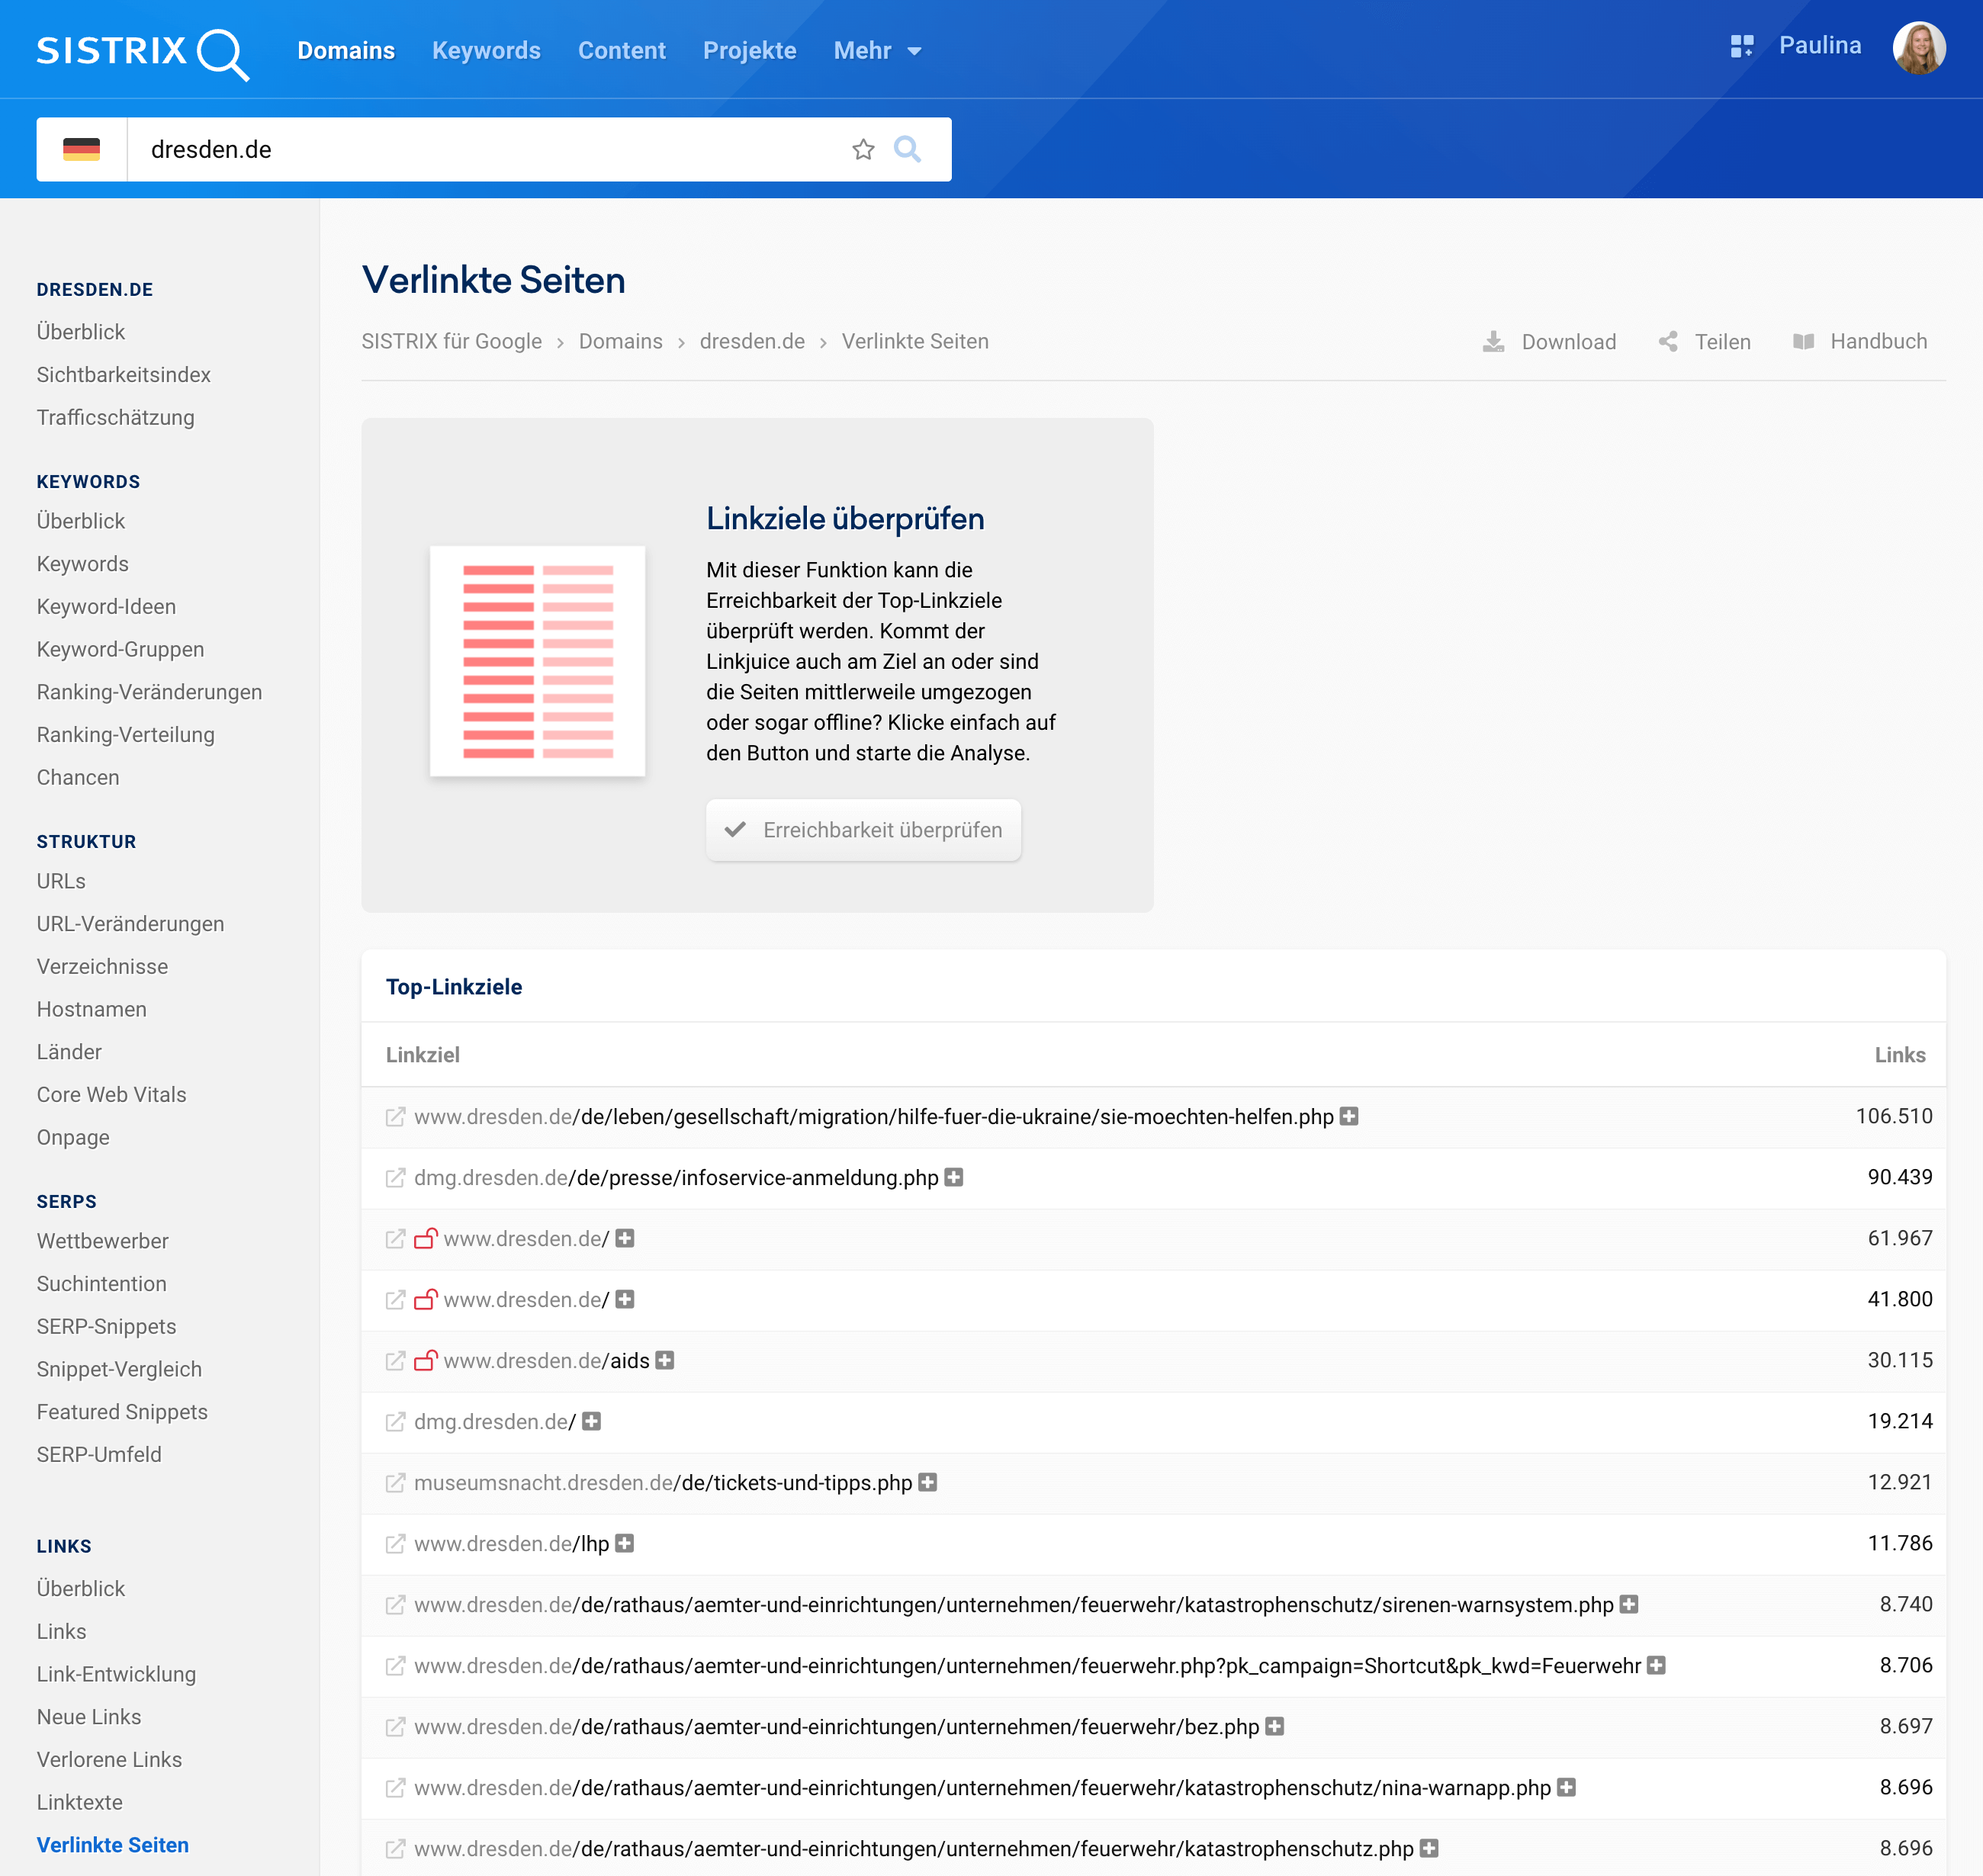Image resolution: width=1983 pixels, height=1876 pixels.
Task: Click the SISTRIX logo
Action: [x=142, y=51]
